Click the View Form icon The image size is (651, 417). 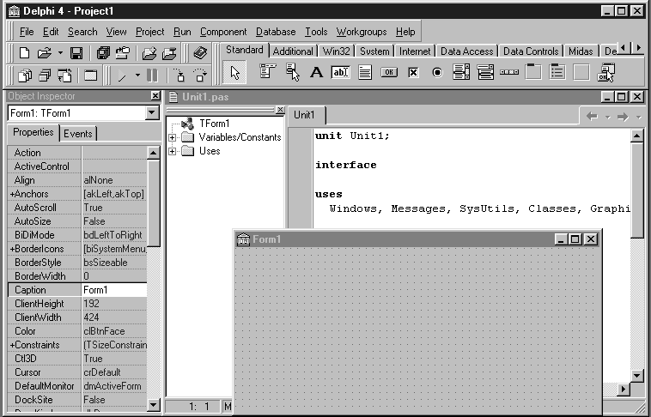coord(45,76)
